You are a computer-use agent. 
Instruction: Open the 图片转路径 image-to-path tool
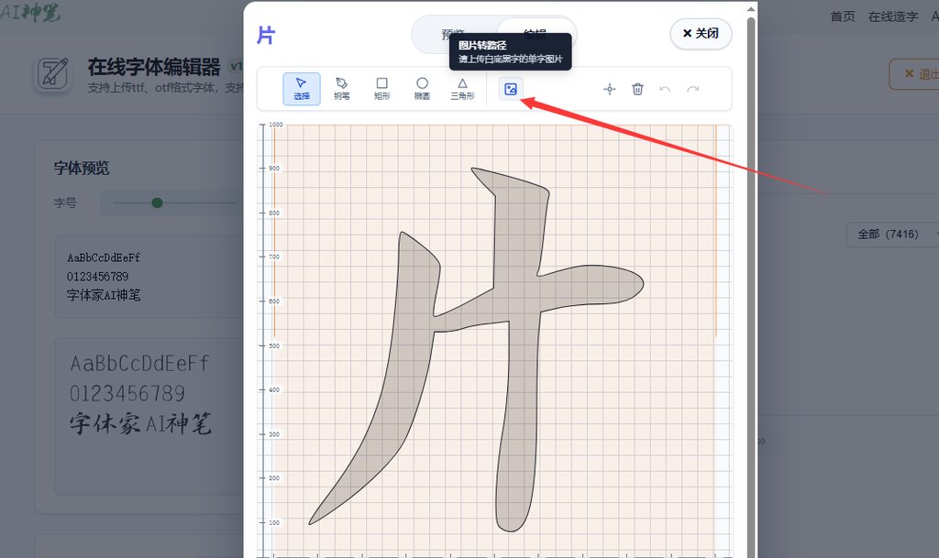(510, 89)
